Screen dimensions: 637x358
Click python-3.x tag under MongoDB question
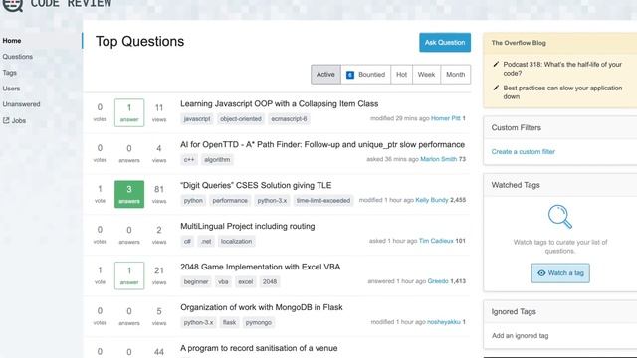click(198, 322)
